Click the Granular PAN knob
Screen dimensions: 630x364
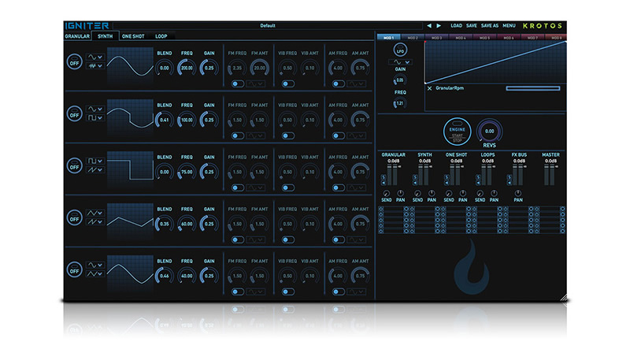400,193
